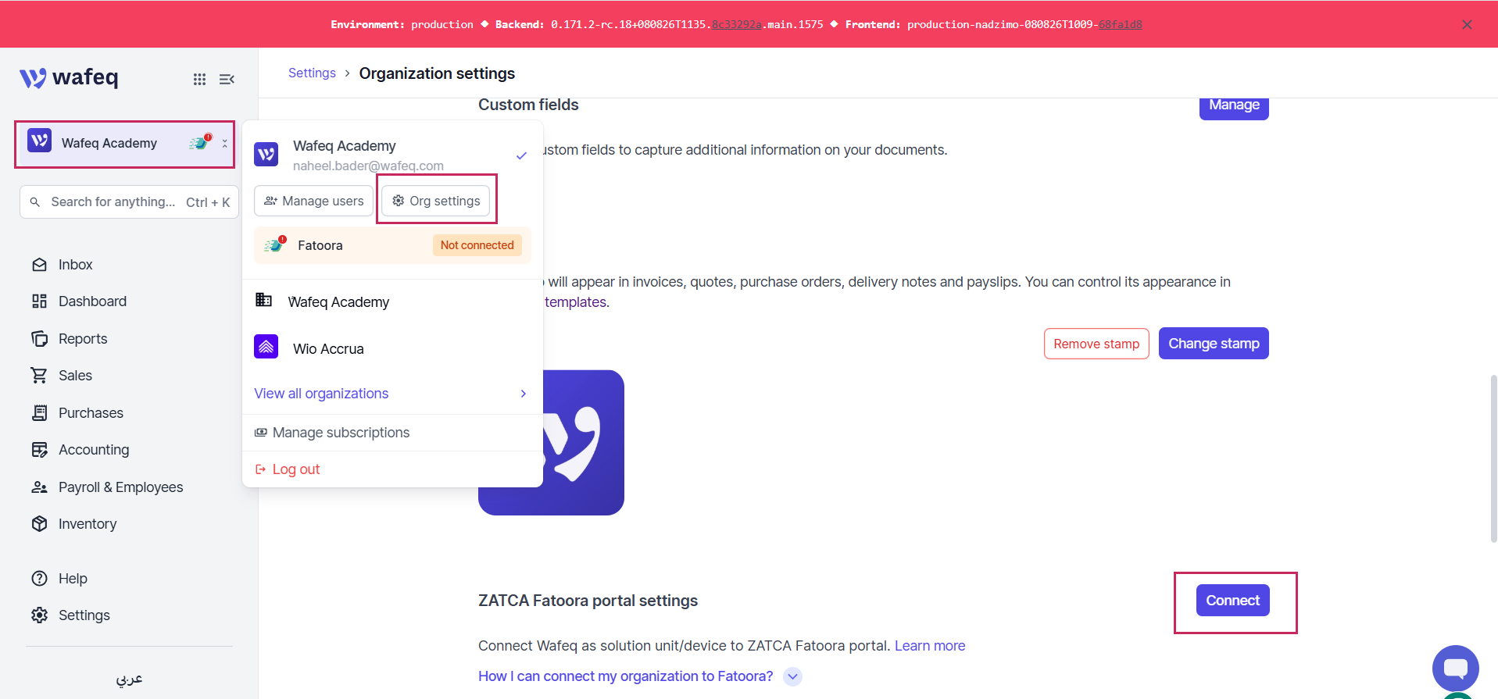The height and width of the screenshot is (699, 1498).
Task: Click the wafeq logo in sidebar
Action: click(x=69, y=77)
